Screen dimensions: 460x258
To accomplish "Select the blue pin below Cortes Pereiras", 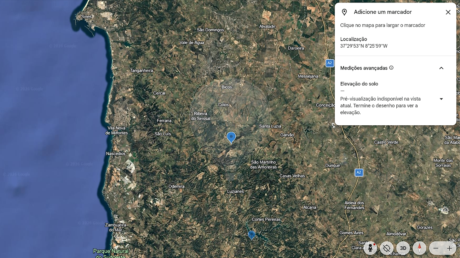I will pos(252,235).
